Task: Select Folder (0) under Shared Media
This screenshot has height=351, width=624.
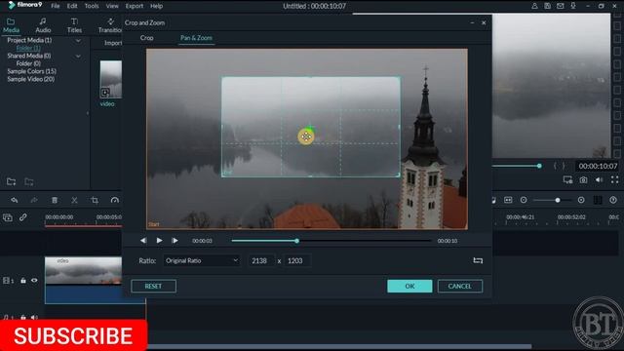Action: [x=28, y=63]
